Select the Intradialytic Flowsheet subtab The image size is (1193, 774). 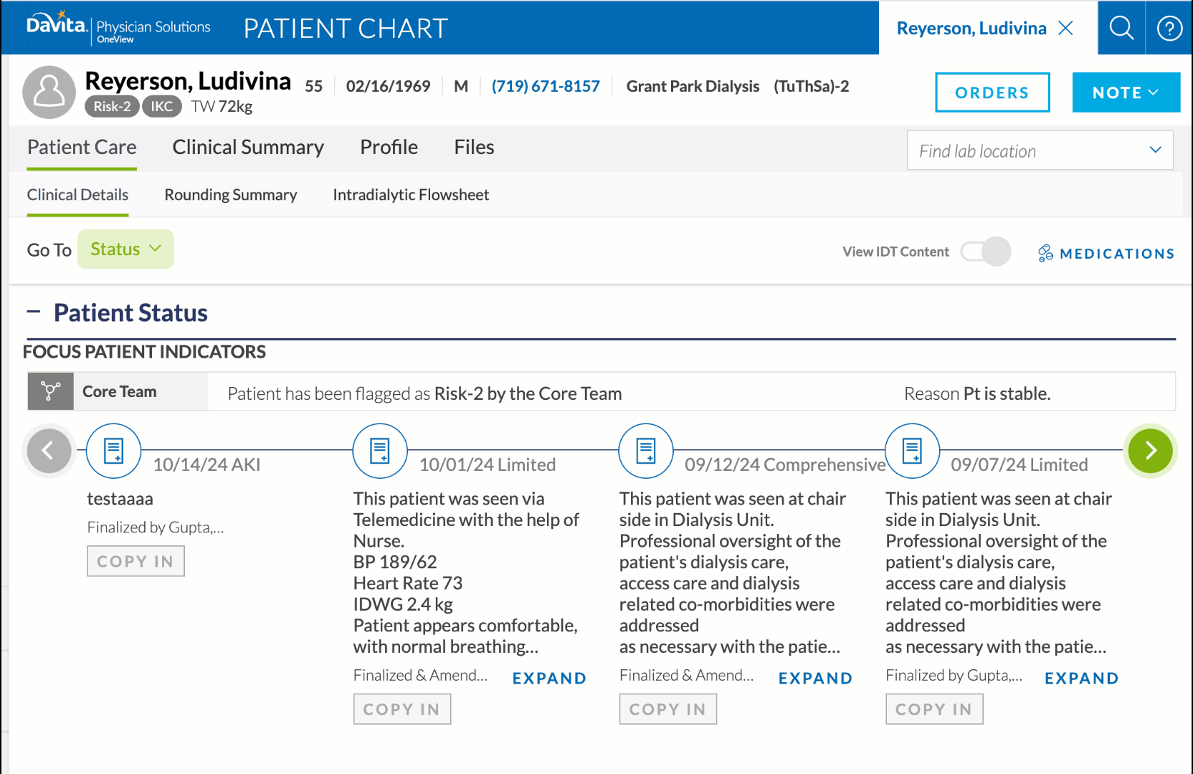tap(411, 195)
